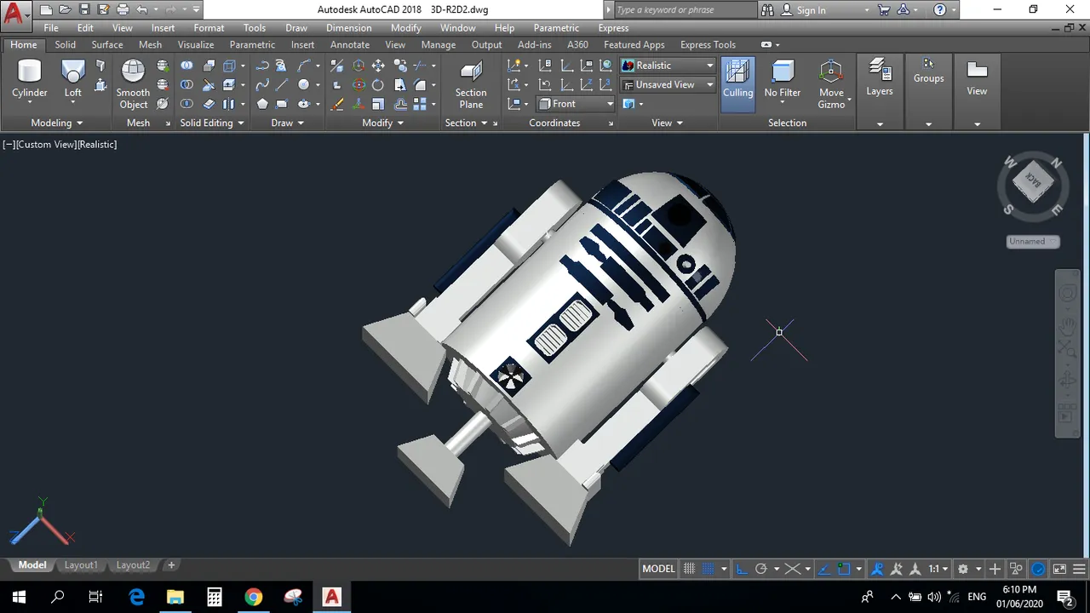
Task: Open the workspace switching gear dropdown
Action: pyautogui.click(x=967, y=569)
